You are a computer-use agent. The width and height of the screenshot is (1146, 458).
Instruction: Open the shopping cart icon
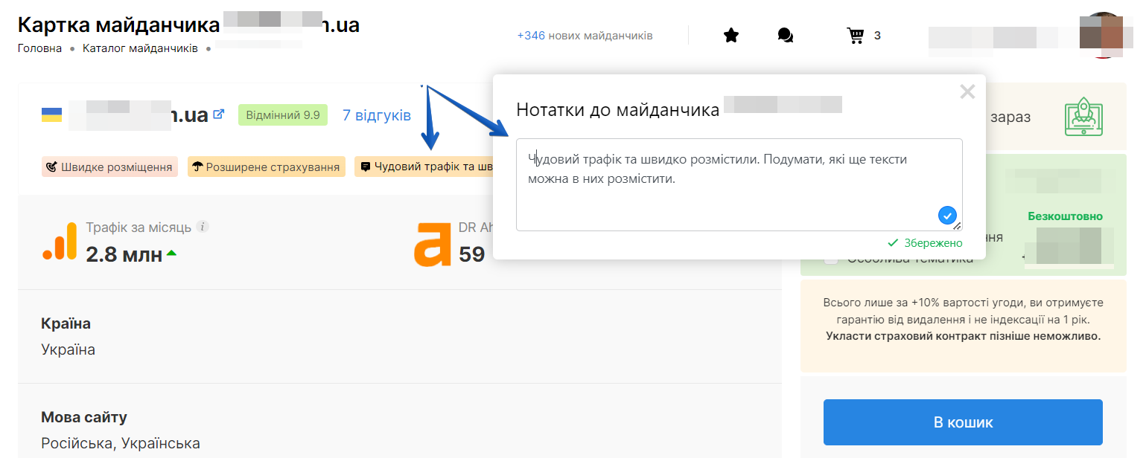point(855,35)
